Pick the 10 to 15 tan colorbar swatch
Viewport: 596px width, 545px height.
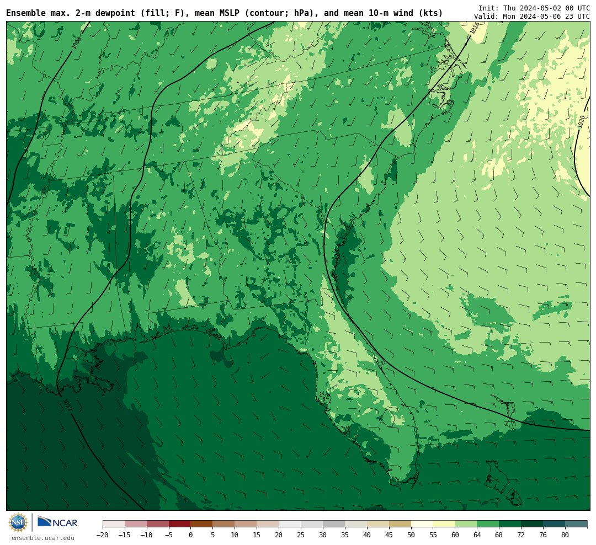coord(246,524)
